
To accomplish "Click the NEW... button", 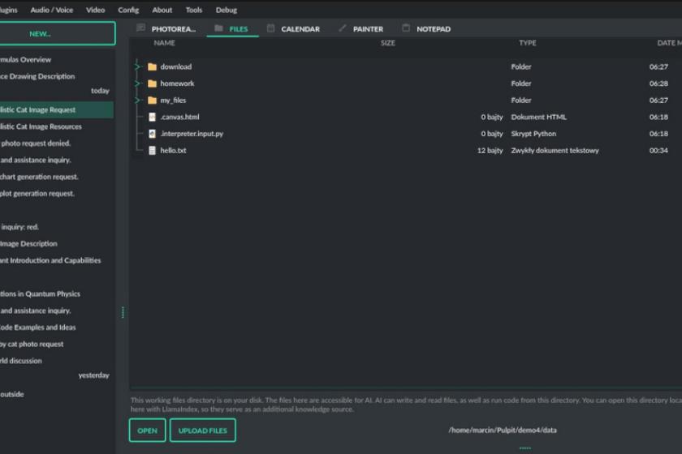I will [57, 33].
